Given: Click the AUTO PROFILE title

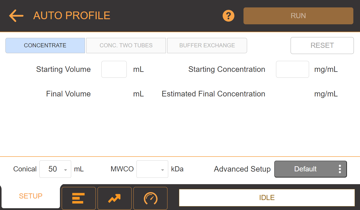Looking at the screenshot, I should 72,16.
